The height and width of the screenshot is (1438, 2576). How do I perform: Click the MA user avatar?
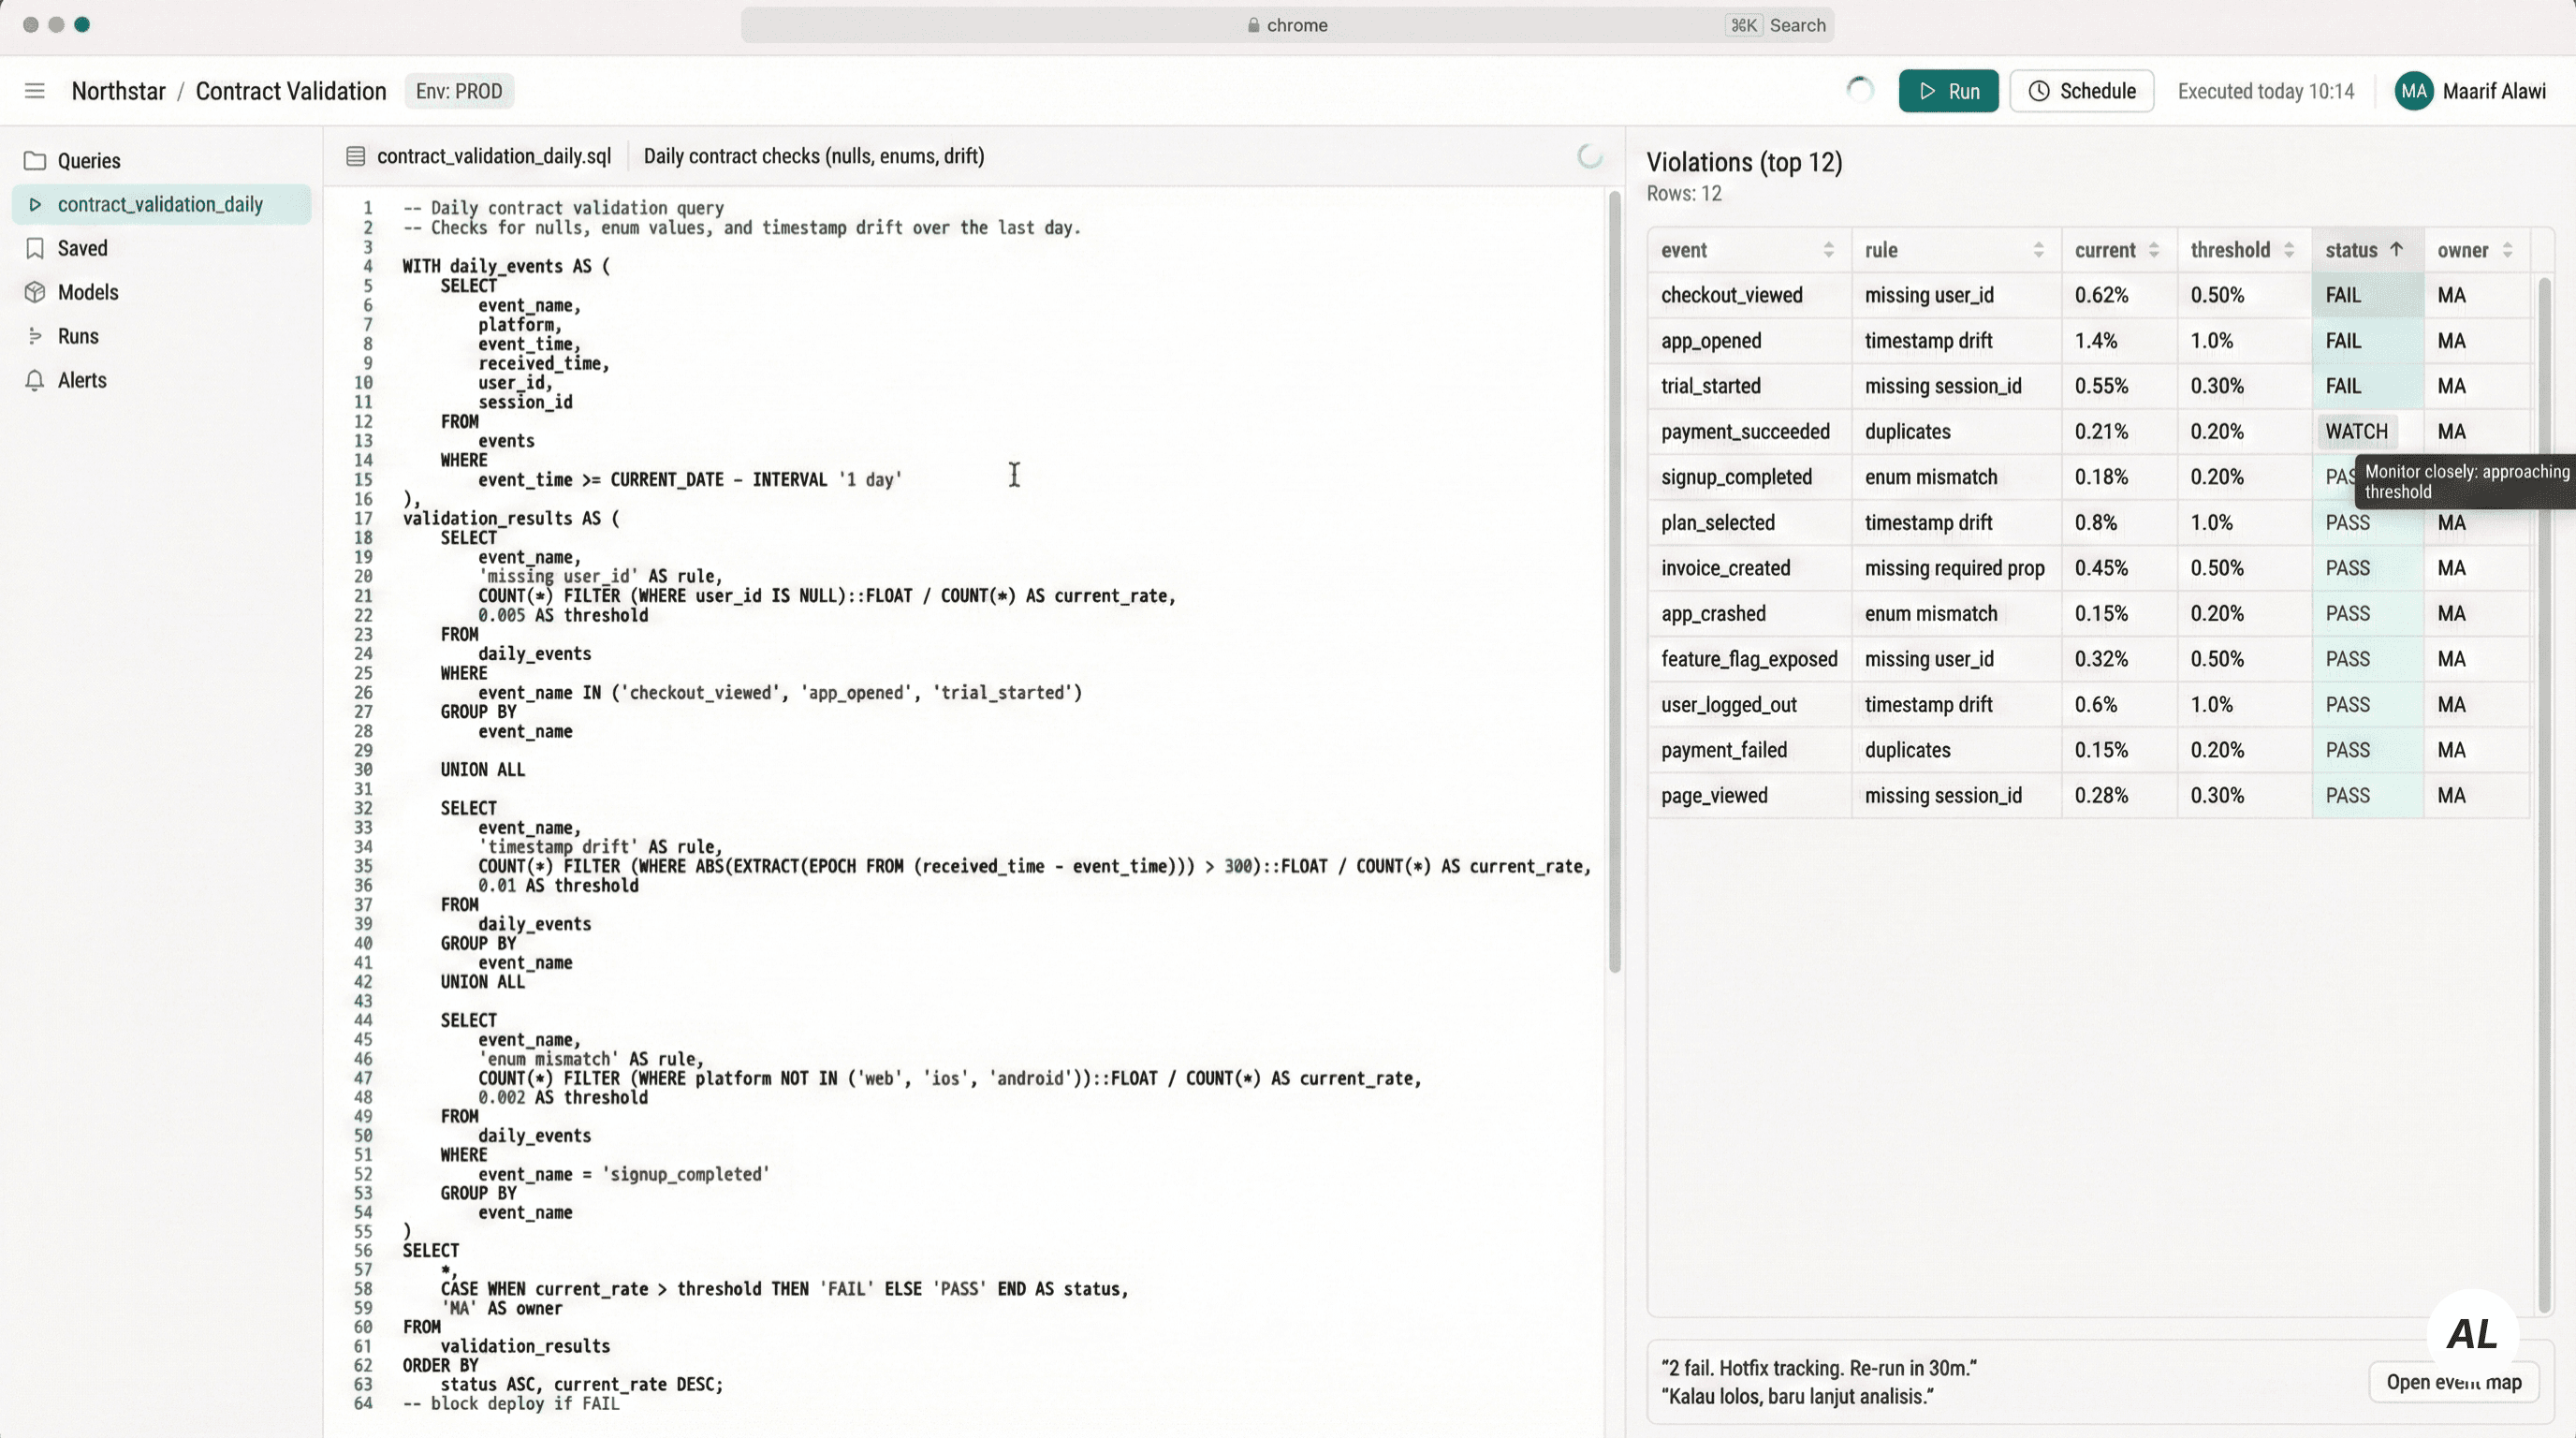click(x=2413, y=91)
